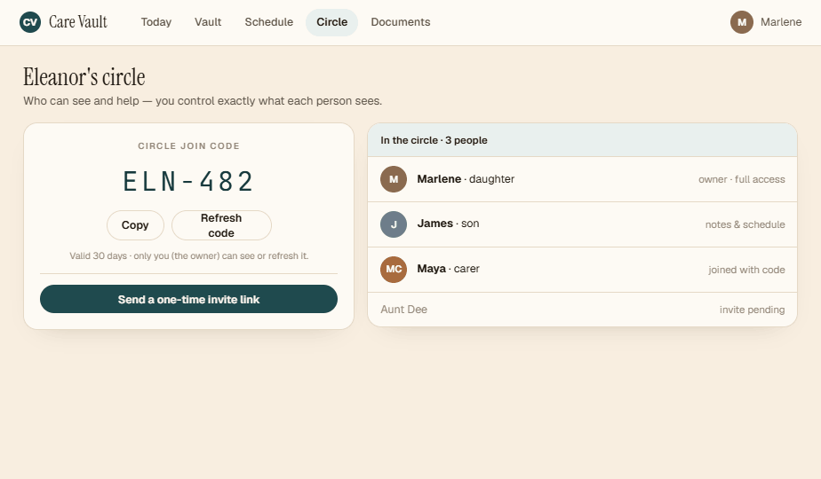Click 'notes & schedule' permission label

coord(745,224)
